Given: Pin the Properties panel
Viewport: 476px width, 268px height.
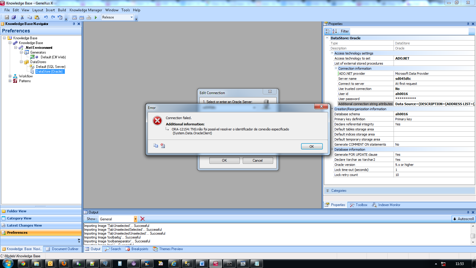Looking at the screenshot, I should tap(468, 24).
